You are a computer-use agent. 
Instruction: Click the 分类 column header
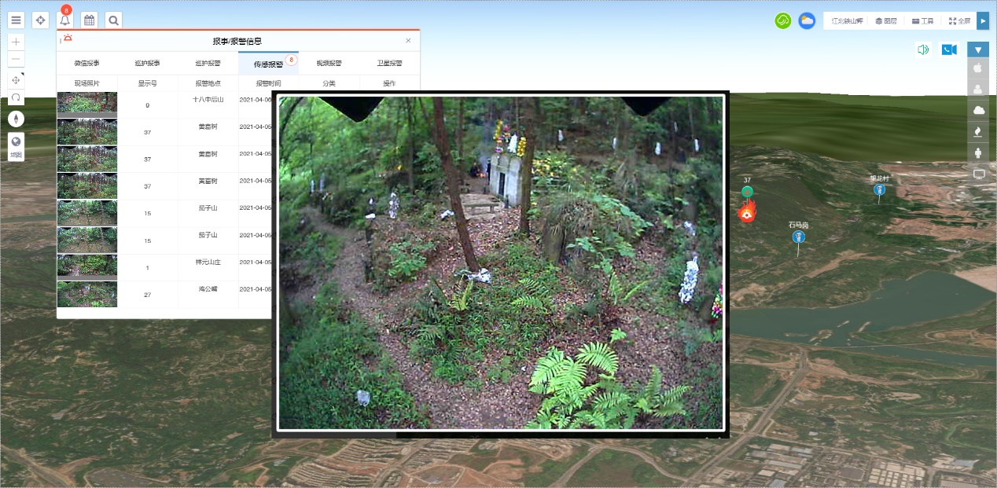[329, 83]
